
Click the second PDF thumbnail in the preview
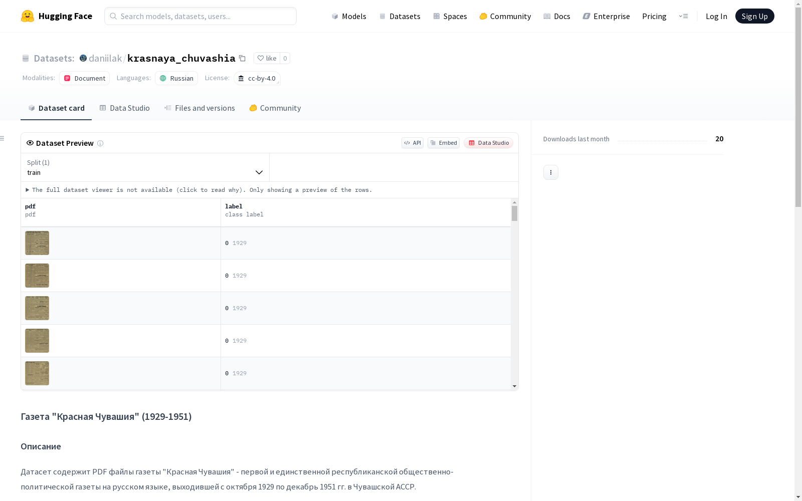[37, 276]
